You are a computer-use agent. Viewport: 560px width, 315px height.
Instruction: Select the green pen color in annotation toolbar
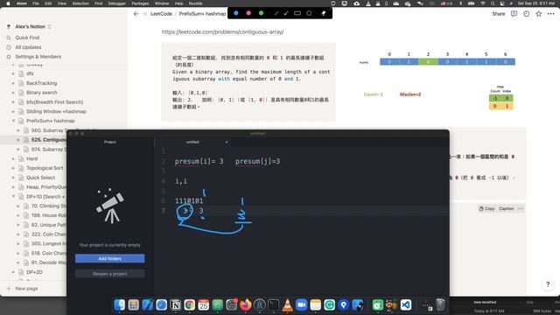pos(261,13)
